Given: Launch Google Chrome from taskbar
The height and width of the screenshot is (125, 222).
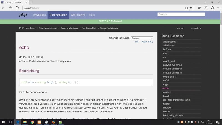Looking at the screenshot, I should 32,122.
